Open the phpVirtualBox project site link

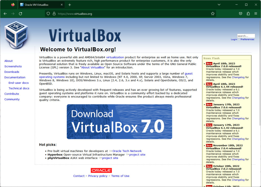[x=110, y=158]
